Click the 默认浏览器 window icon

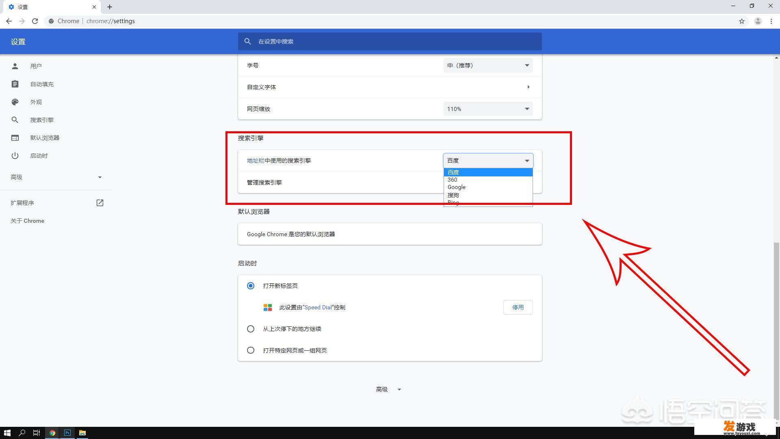15,138
